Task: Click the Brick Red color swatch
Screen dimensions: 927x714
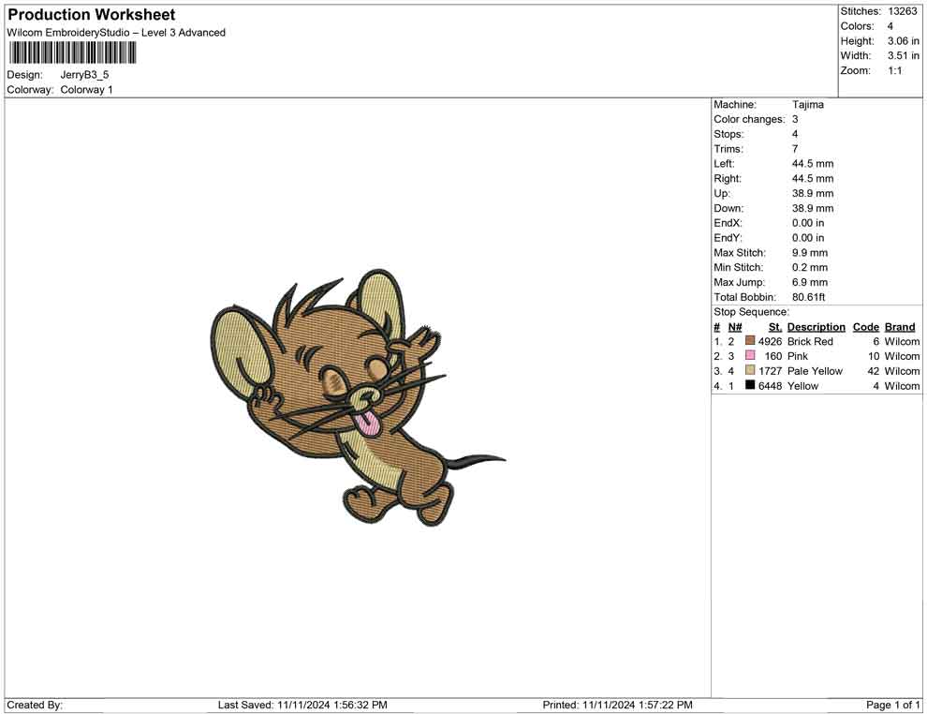Action: (750, 341)
